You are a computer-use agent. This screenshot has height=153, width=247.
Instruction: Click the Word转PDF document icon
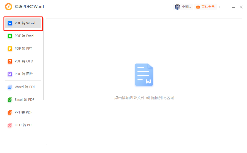pyautogui.click(x=10, y=87)
